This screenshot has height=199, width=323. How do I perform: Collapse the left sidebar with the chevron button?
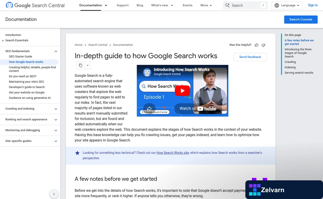coord(54,194)
